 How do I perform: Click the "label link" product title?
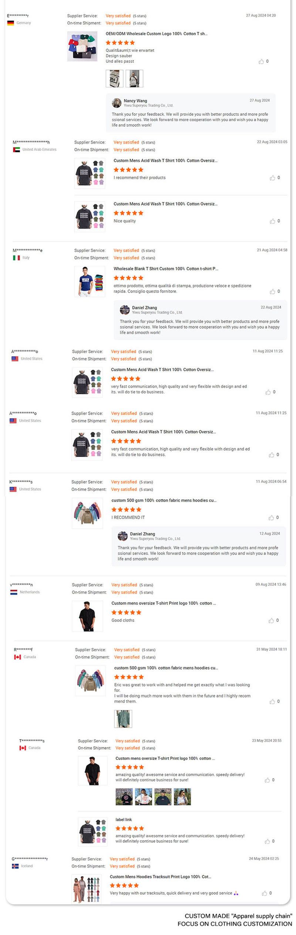124,820
